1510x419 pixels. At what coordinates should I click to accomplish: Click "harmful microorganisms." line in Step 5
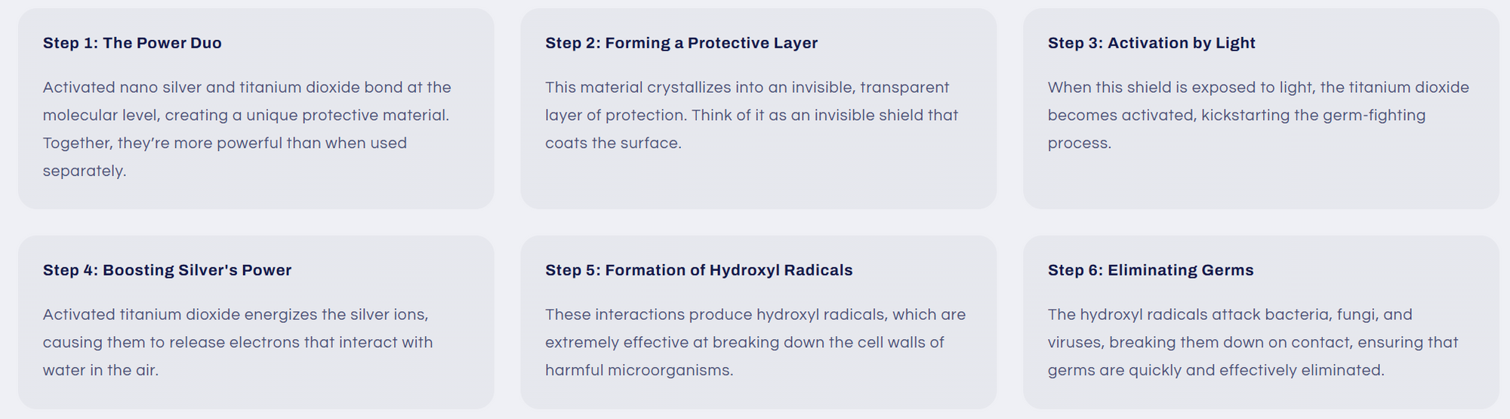pos(639,371)
